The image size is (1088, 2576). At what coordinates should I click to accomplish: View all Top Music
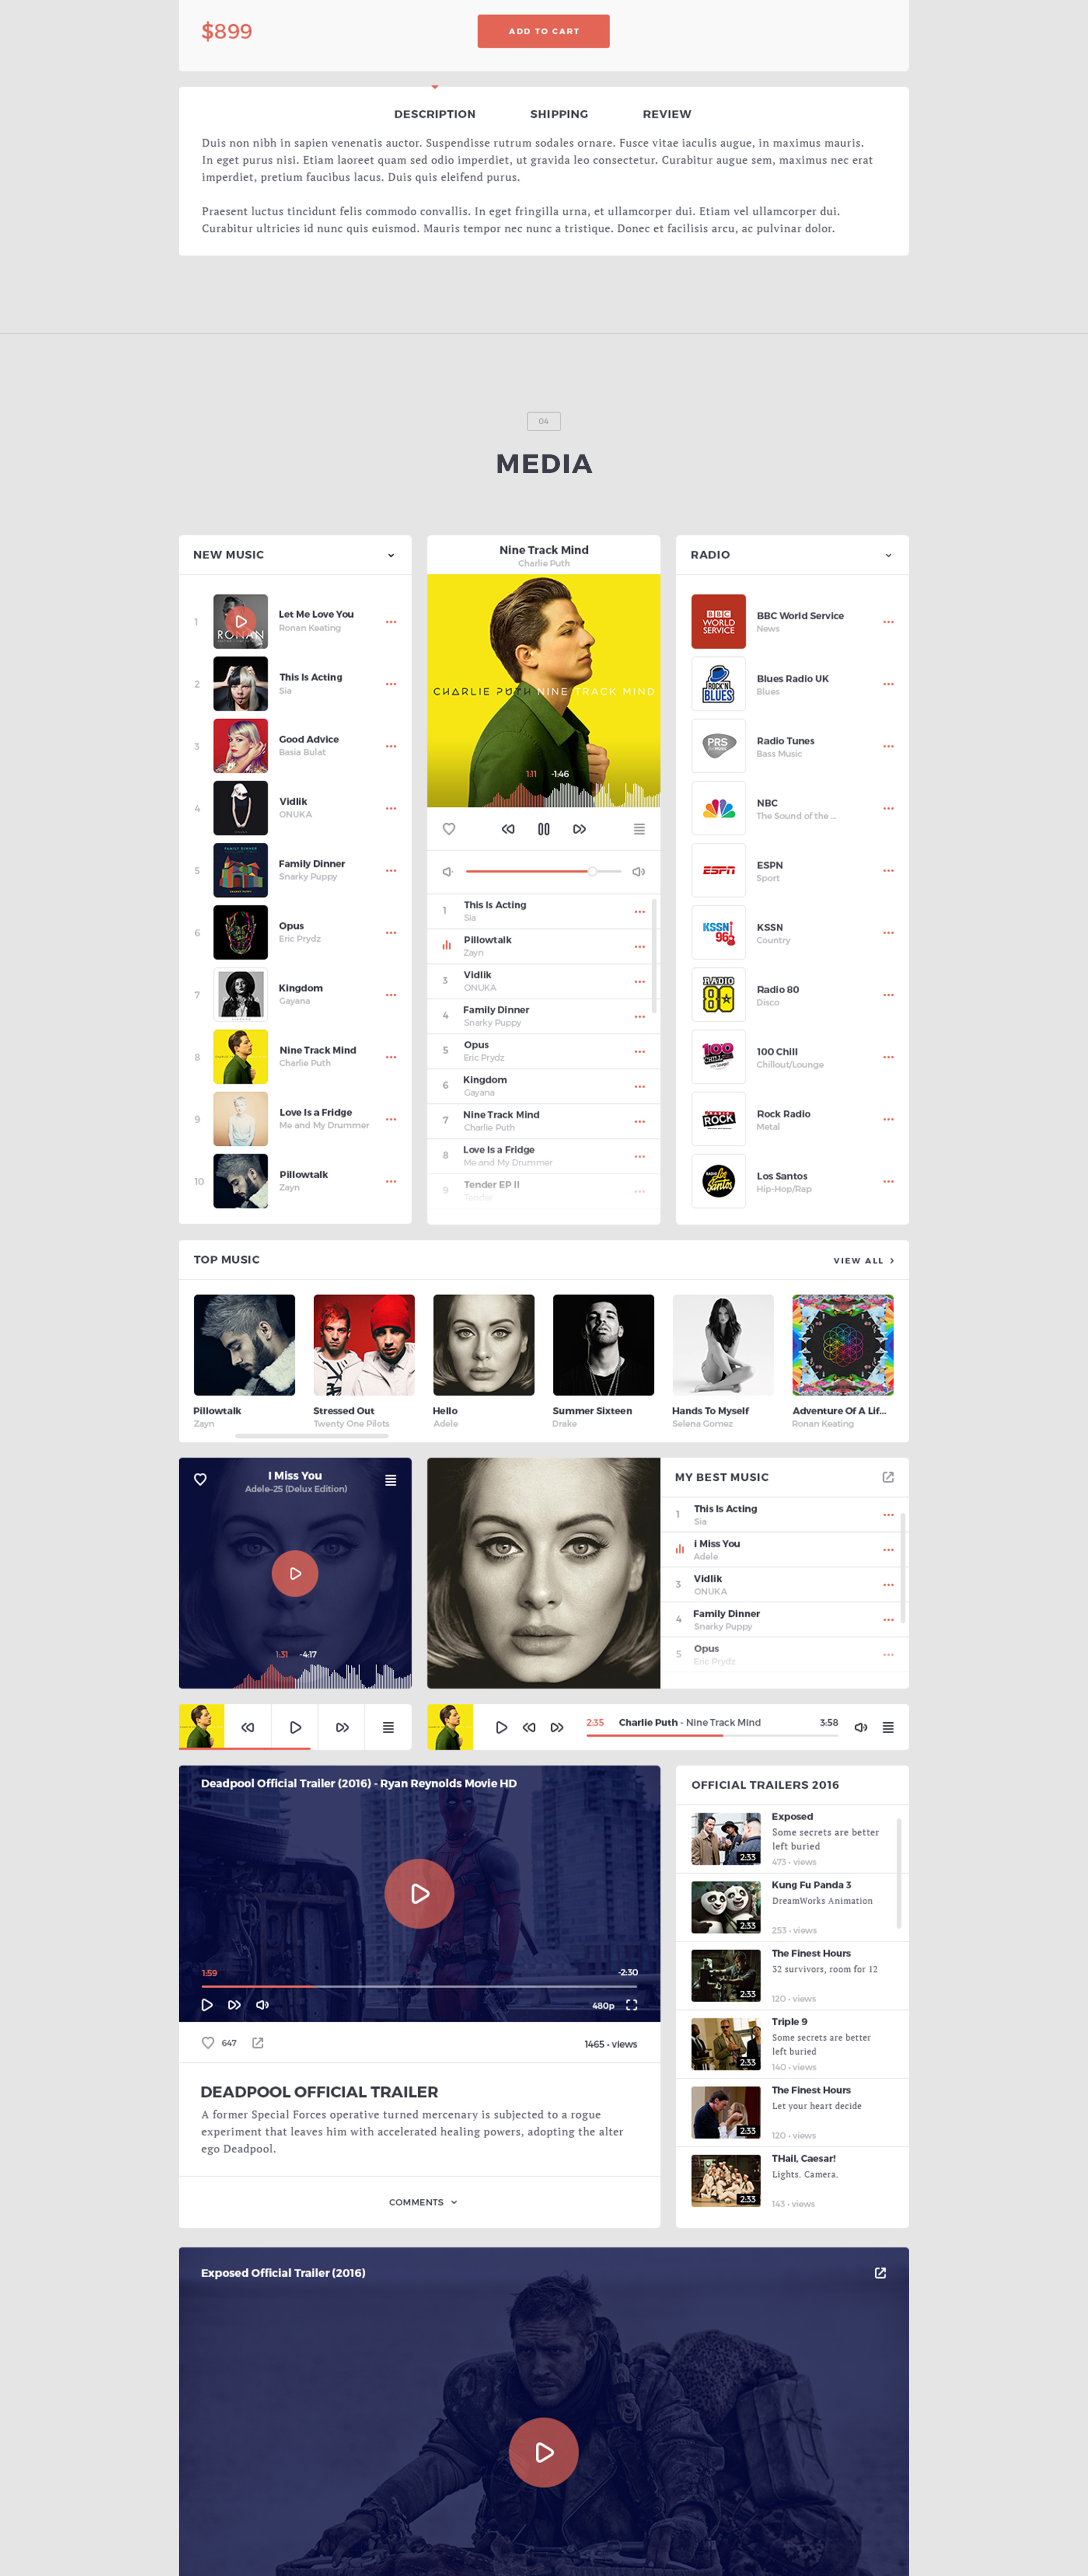[864, 1261]
